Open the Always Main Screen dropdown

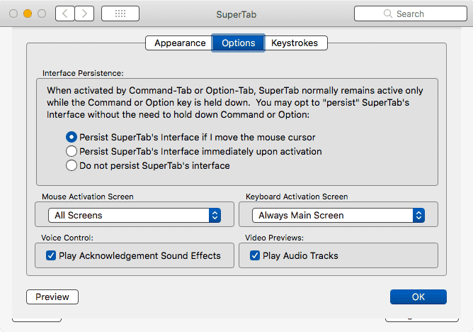click(338, 215)
